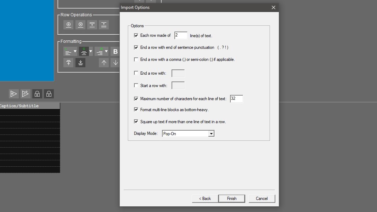The width and height of the screenshot is (377, 212).
Task: Open the right alignment dropdown arrow
Action: coord(106,51)
